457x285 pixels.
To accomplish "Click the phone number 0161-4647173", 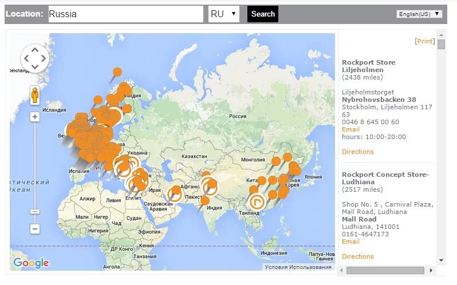I will coord(365,234).
